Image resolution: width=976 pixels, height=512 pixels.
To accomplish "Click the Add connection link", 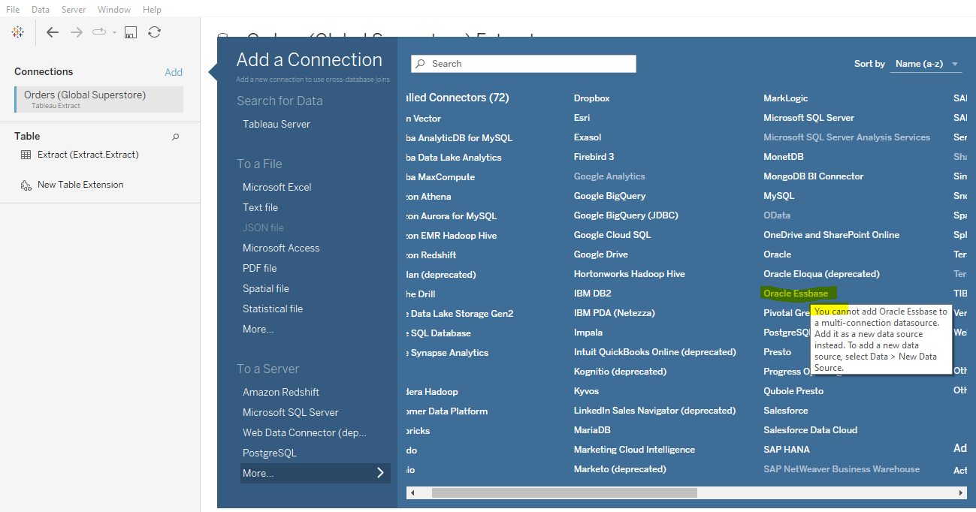I will click(x=174, y=71).
